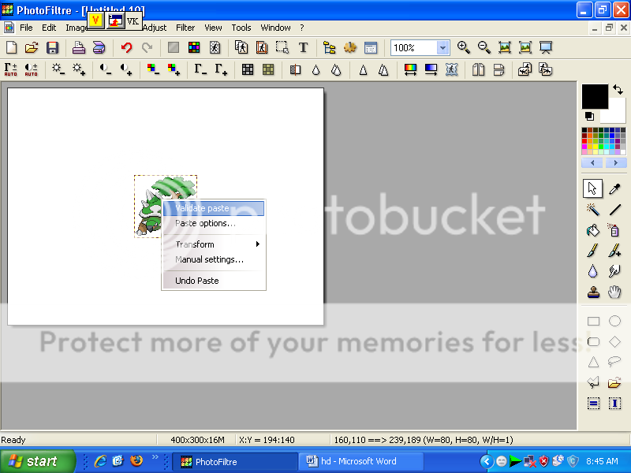Open the Filter menu
Image resolution: width=631 pixels, height=473 pixels.
click(185, 28)
